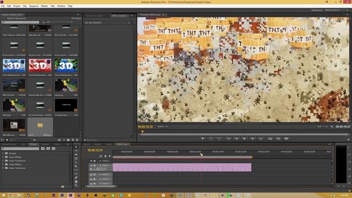
Task: Switch Project panel to list view
Action: [x=2, y=140]
